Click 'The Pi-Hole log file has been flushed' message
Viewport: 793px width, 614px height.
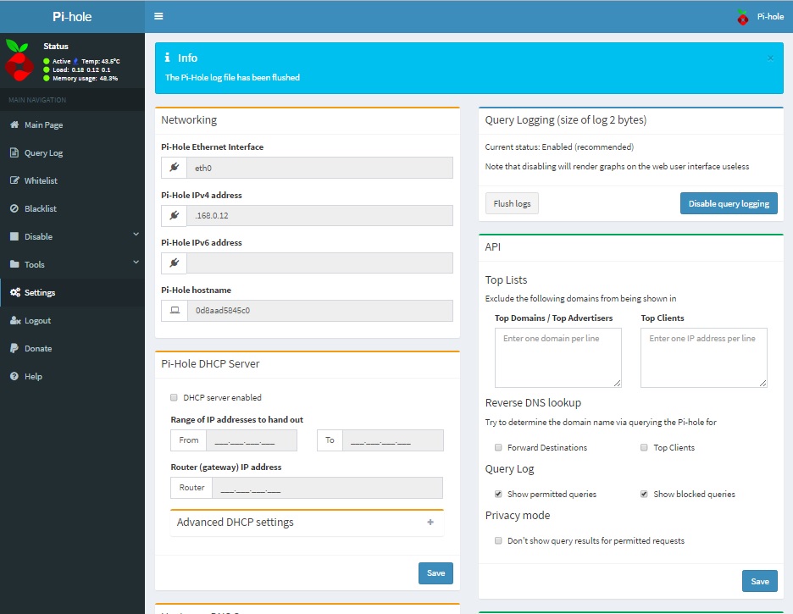pos(232,77)
